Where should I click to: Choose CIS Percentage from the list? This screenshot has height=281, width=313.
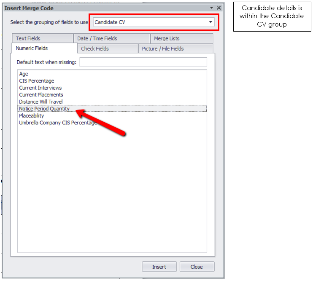click(x=37, y=81)
